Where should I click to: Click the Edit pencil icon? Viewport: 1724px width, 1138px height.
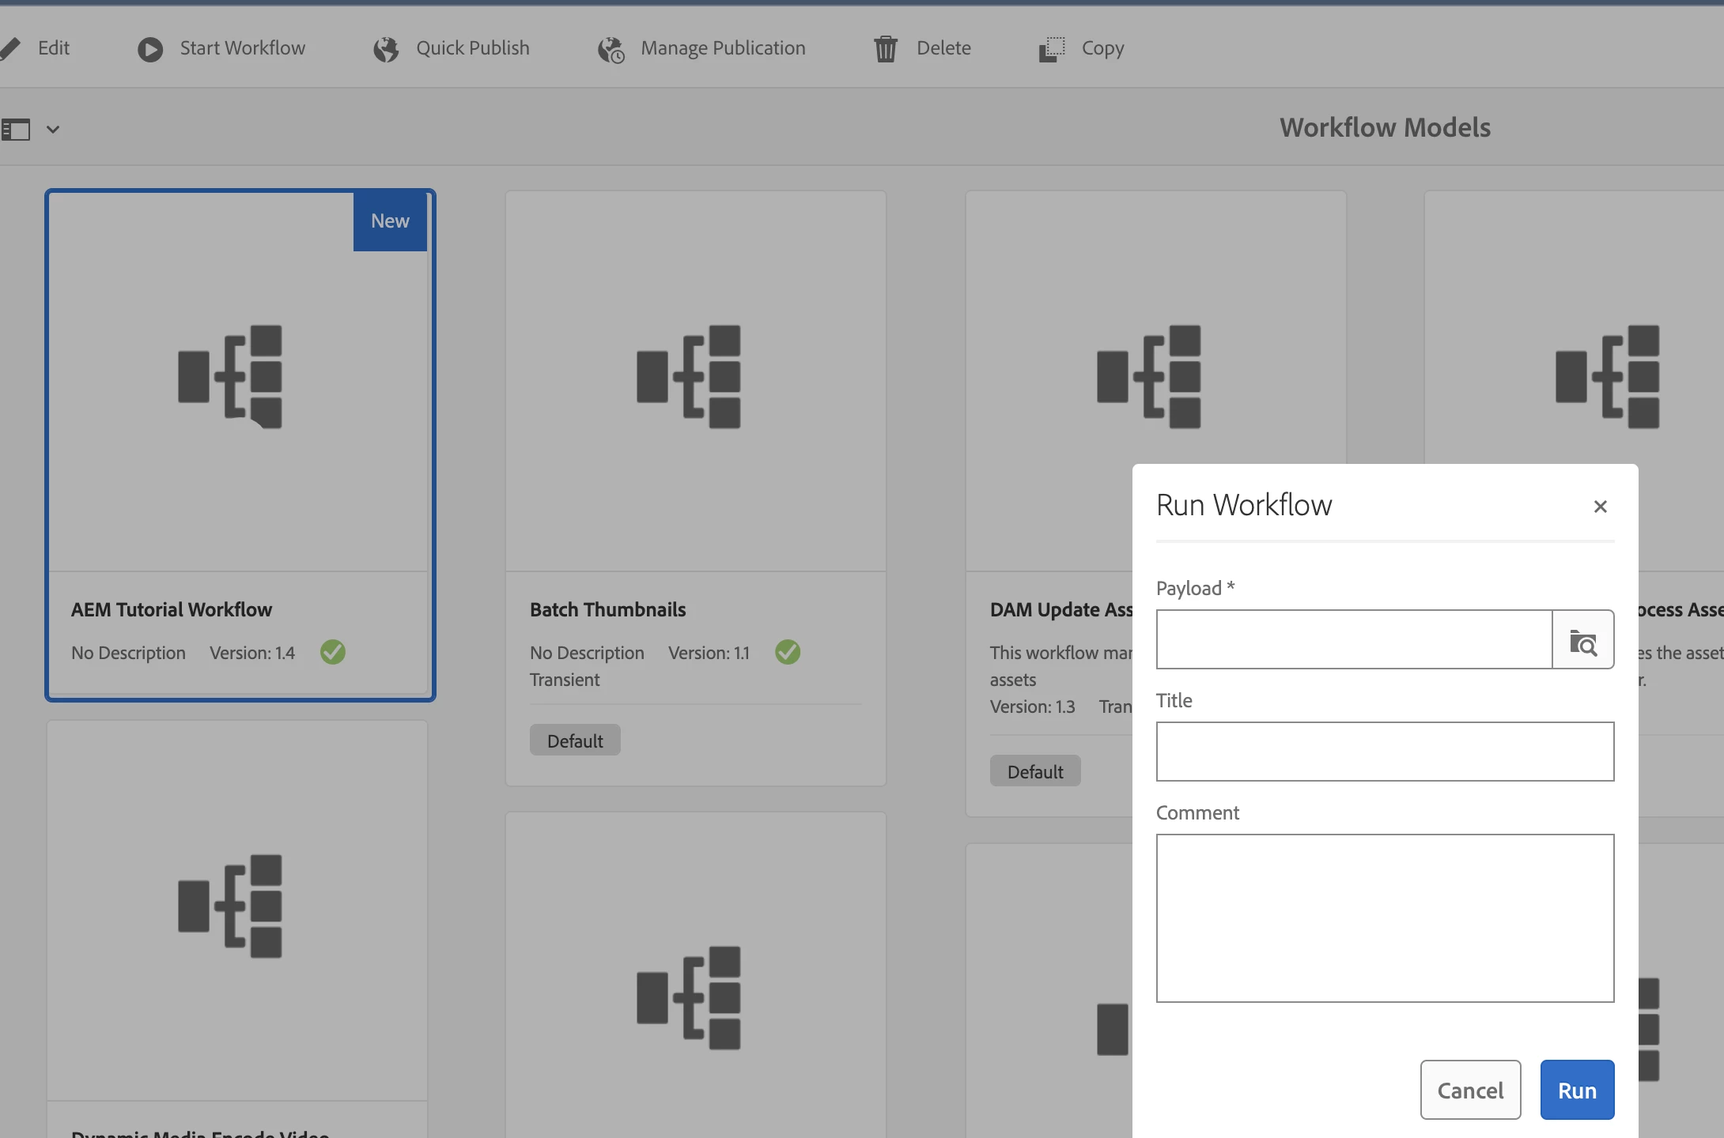click(10, 48)
